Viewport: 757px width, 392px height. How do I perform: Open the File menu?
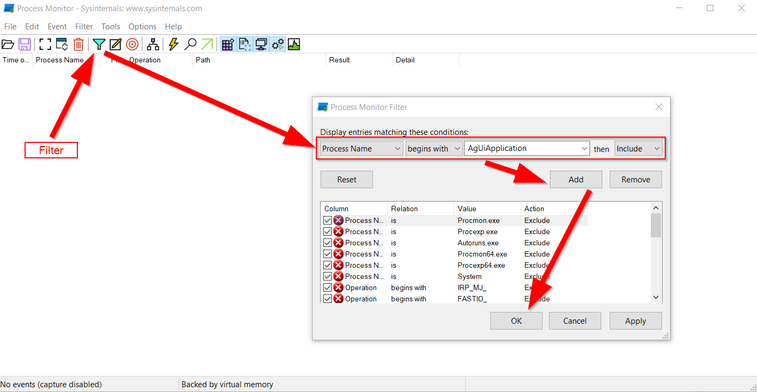(x=10, y=27)
